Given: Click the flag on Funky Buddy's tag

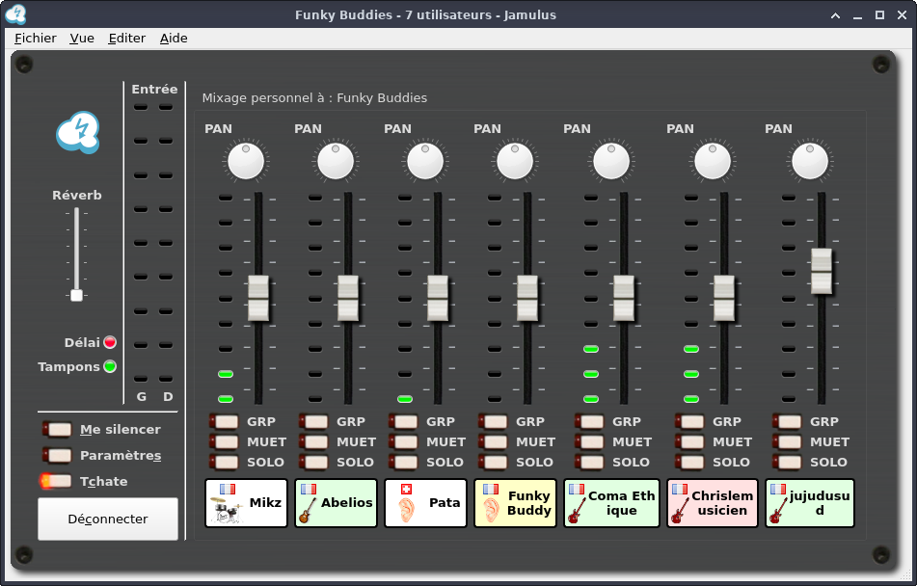Looking at the screenshot, I should (x=491, y=489).
